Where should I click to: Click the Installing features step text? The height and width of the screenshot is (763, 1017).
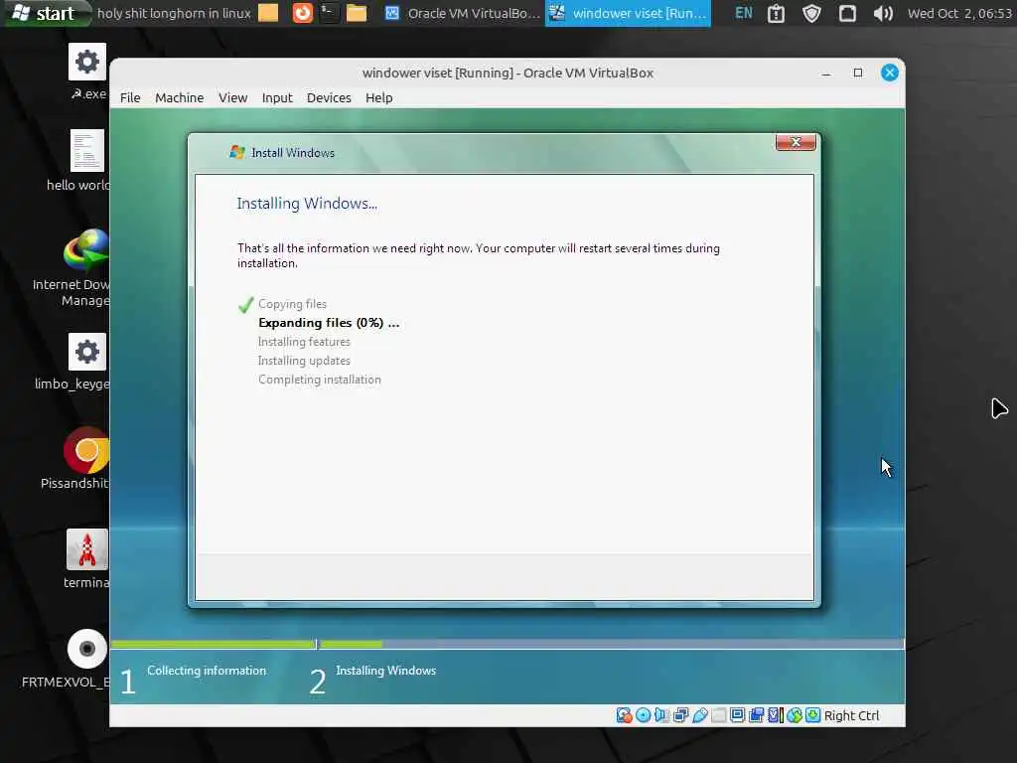pos(304,342)
